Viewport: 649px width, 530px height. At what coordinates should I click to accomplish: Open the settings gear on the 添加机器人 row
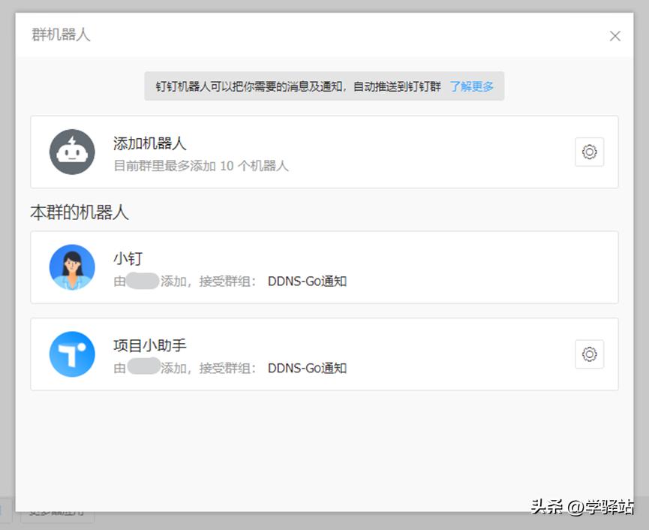coord(589,152)
